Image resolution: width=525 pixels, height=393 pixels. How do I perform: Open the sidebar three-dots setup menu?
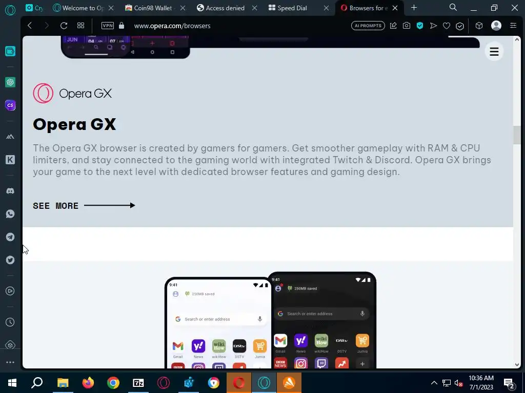point(10,362)
